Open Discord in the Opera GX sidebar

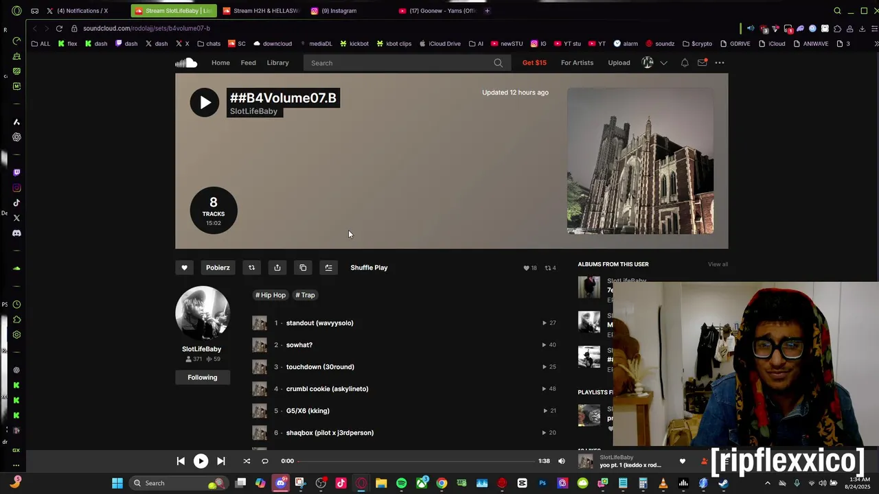coord(16,233)
